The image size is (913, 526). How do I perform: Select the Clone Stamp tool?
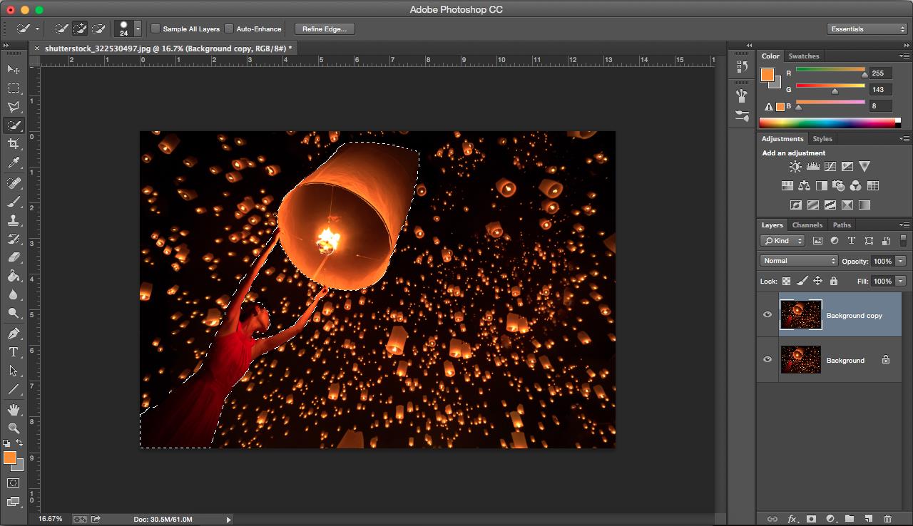point(14,220)
